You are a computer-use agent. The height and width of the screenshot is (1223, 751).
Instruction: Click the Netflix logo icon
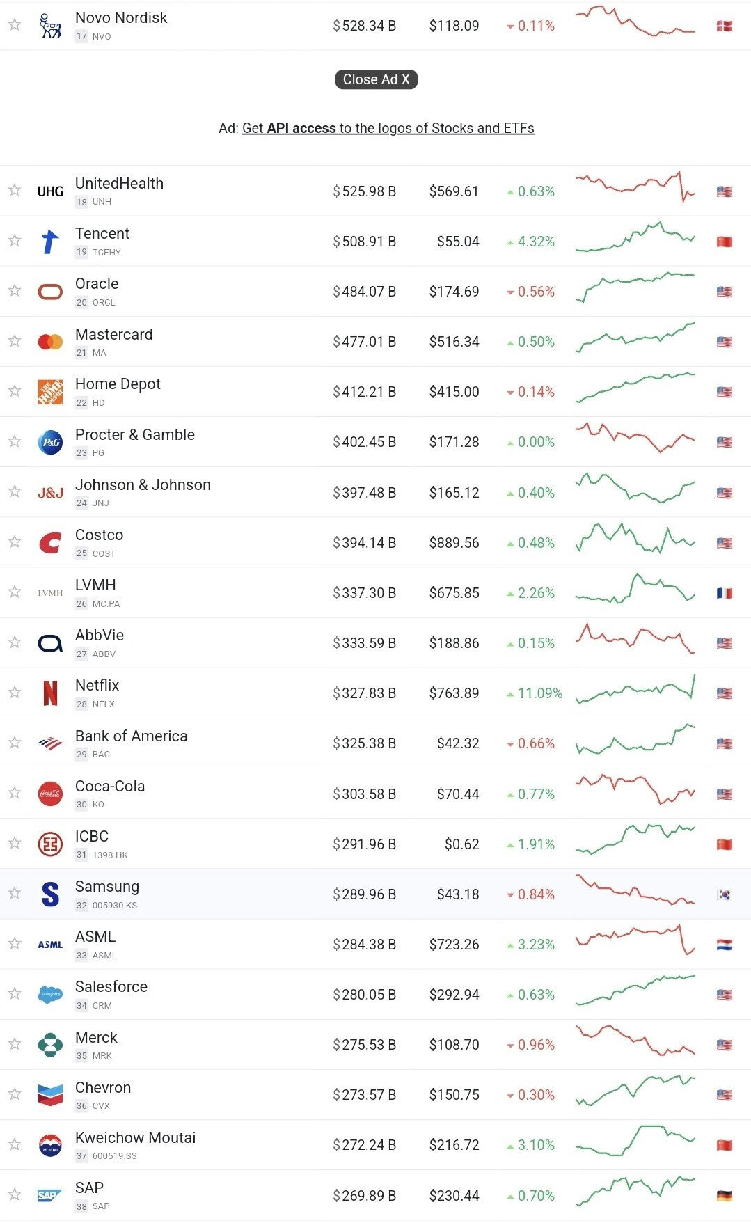tap(50, 693)
